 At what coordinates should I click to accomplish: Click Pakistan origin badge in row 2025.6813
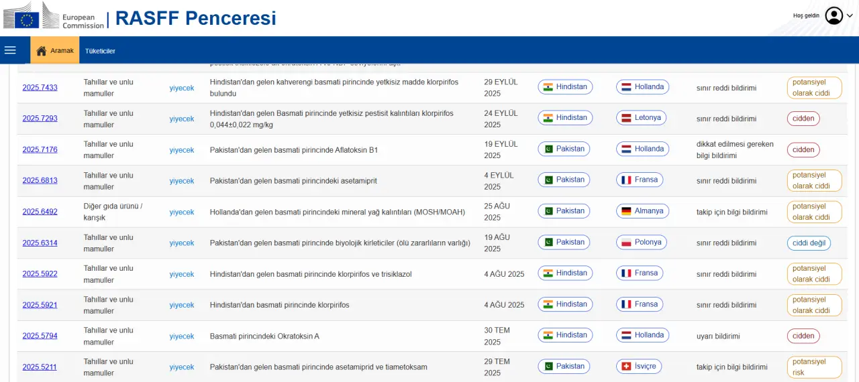point(564,180)
